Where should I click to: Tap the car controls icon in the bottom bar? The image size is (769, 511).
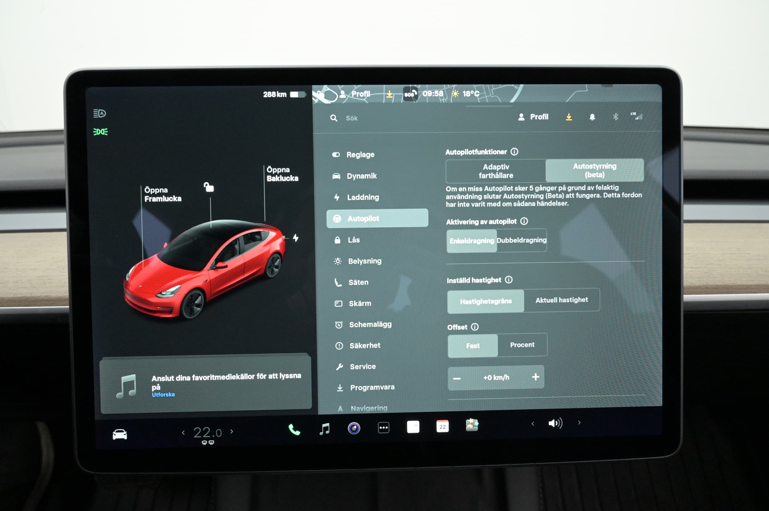coord(120,434)
